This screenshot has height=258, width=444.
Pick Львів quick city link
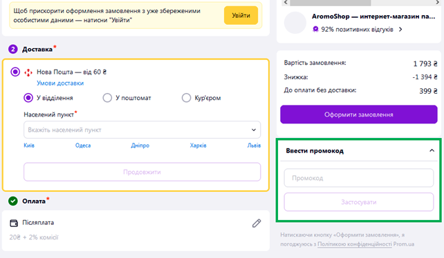[254, 146]
